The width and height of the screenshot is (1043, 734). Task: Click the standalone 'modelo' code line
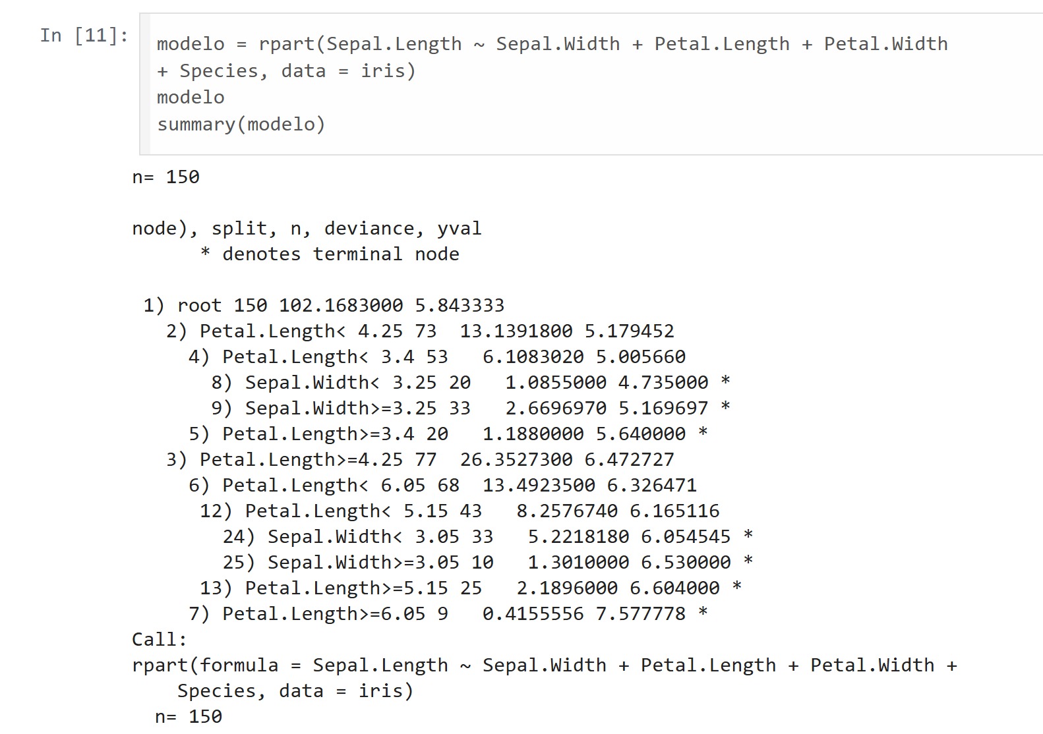(191, 98)
